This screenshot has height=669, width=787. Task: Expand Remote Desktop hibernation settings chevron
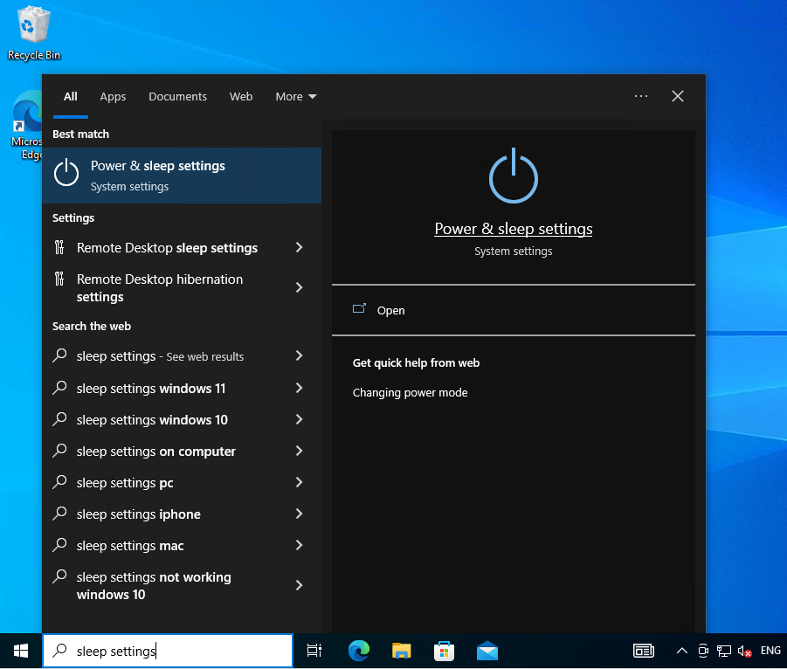(x=299, y=287)
